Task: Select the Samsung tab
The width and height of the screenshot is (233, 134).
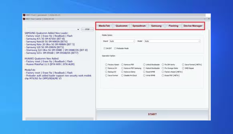Action: coord(156,26)
